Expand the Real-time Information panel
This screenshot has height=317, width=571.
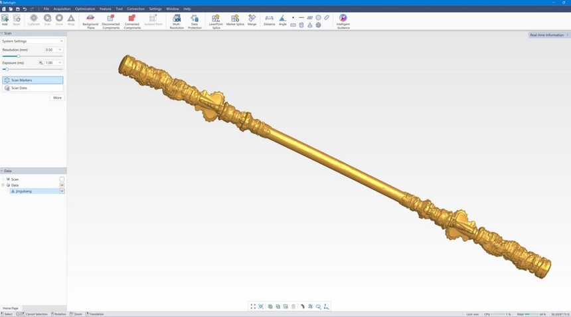pos(549,35)
